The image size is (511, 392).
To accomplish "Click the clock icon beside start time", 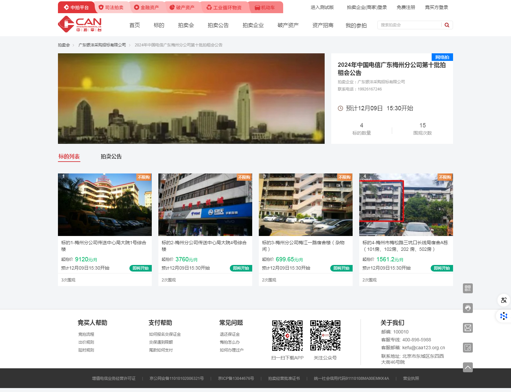I will (x=340, y=108).
